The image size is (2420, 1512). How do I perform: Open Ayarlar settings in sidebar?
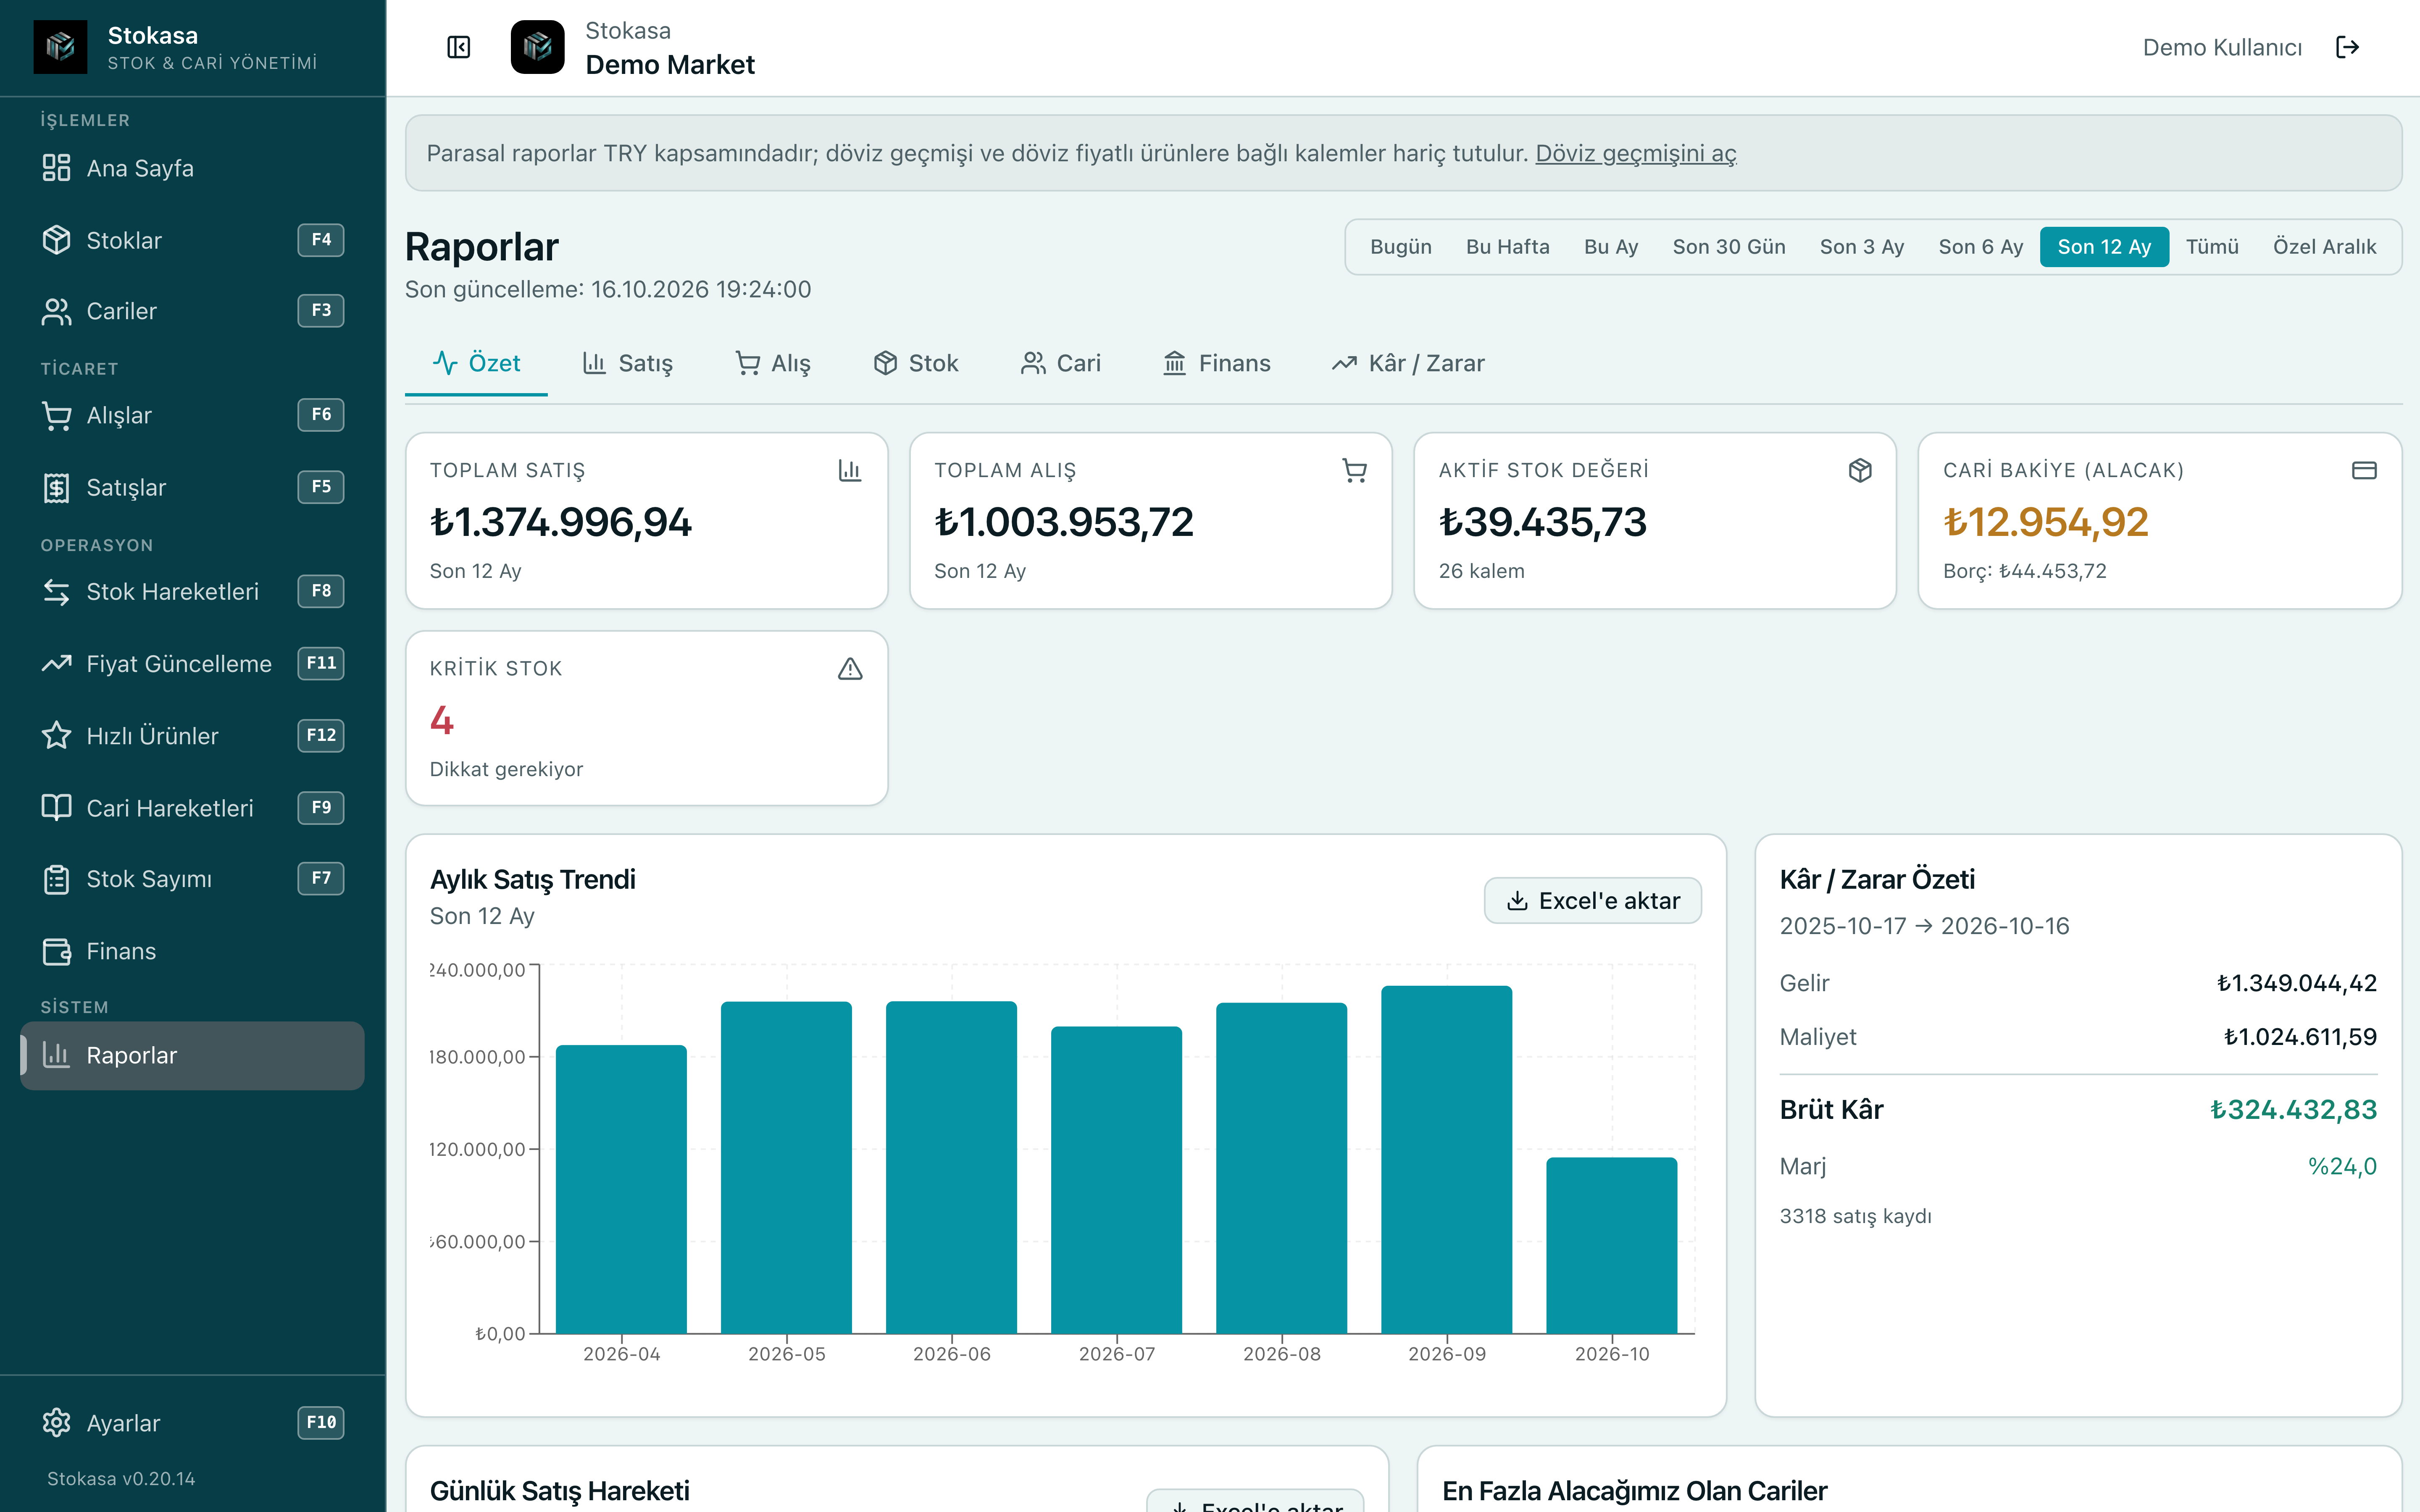coord(192,1422)
